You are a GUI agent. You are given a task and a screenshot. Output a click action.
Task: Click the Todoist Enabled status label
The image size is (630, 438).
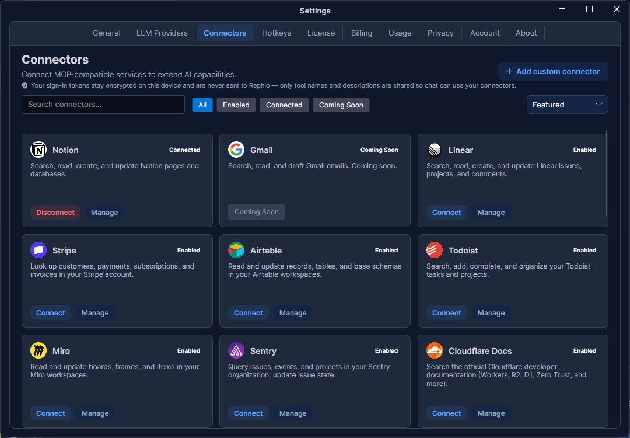pos(584,250)
